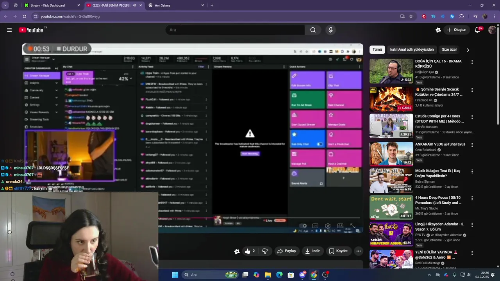
Task: Select the katmAnal adlı yükleyiciden chip
Action: (412, 50)
